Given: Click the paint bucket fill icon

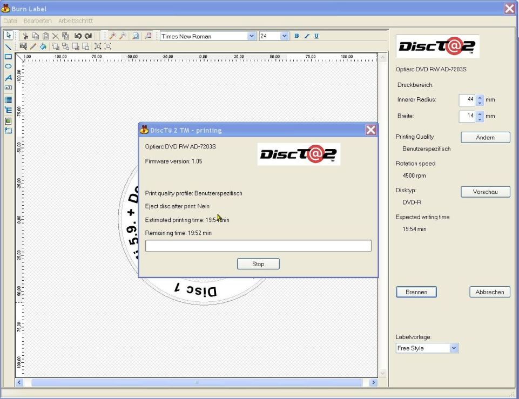Looking at the screenshot, I should 43,46.
